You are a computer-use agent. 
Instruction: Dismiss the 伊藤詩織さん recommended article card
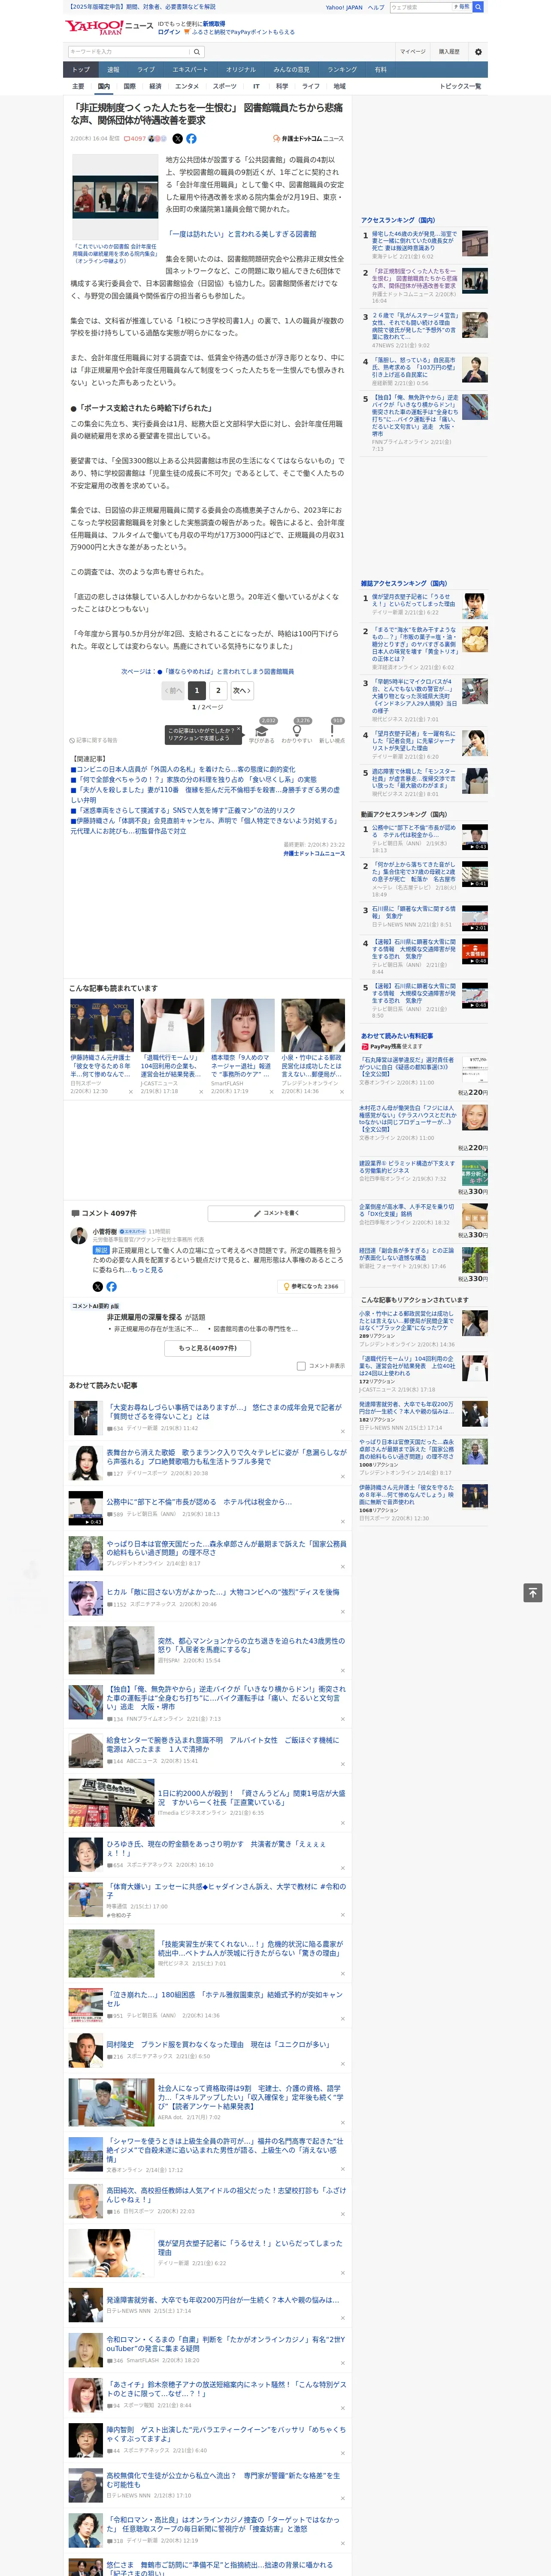pos(130,1092)
